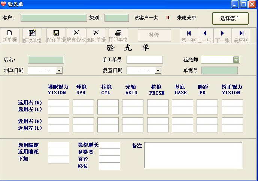
Task: Click the 选择客户 button
Action: tap(230, 18)
